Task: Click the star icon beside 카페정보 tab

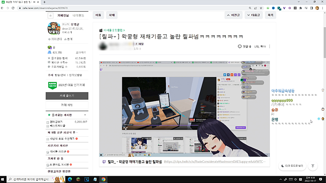Action: coord(51,15)
